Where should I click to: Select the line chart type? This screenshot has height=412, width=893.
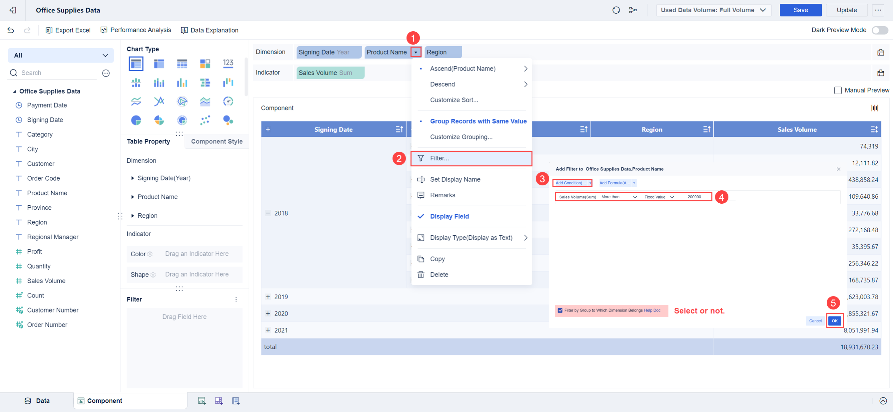pyautogui.click(x=136, y=101)
